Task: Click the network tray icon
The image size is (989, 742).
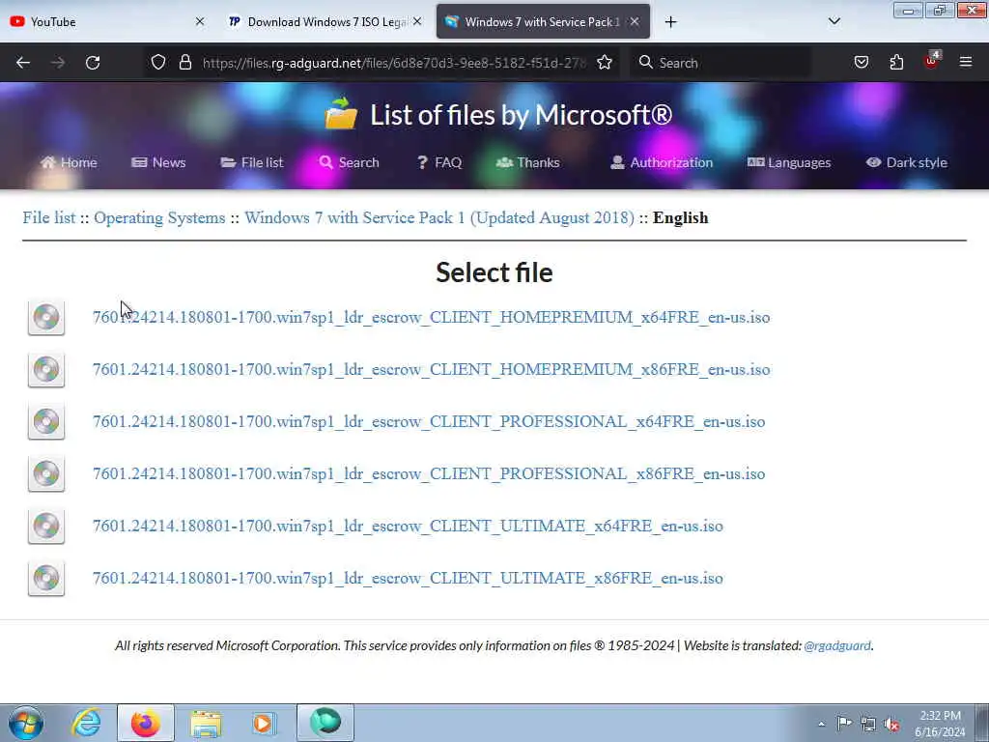Action: (868, 724)
